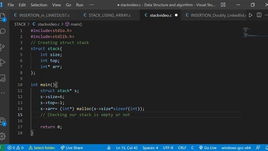This screenshot has height=151, width=268.
Task: Click Go Live server button
Action: [x=208, y=148]
